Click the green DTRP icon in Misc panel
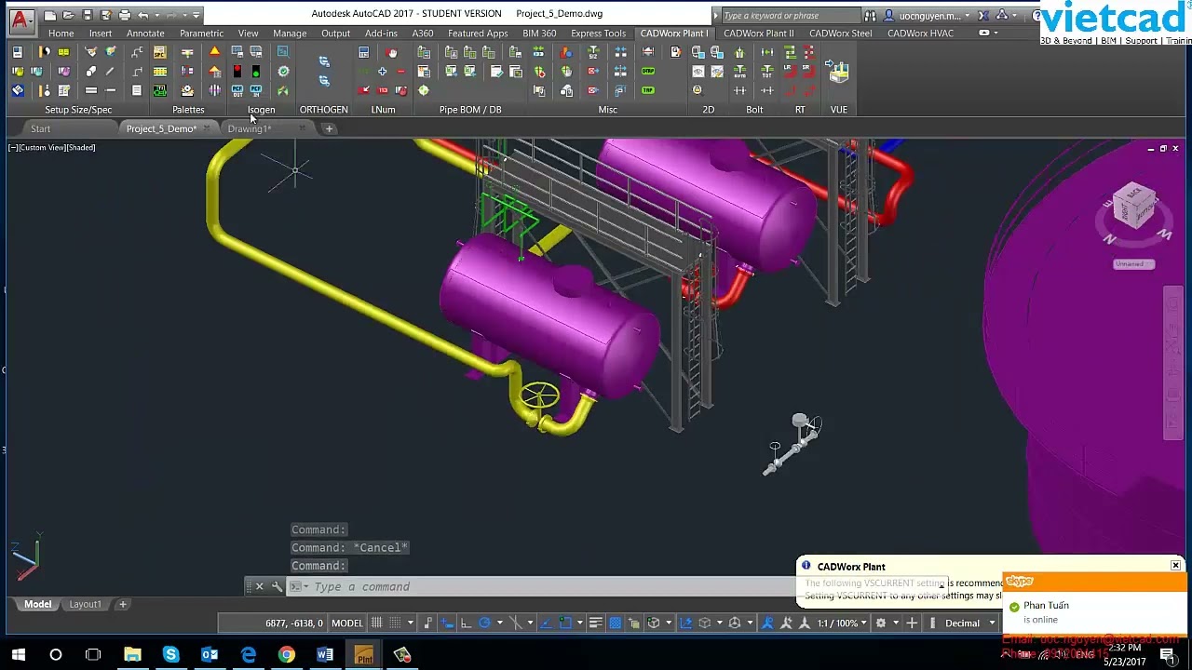1192x670 pixels. [x=648, y=71]
